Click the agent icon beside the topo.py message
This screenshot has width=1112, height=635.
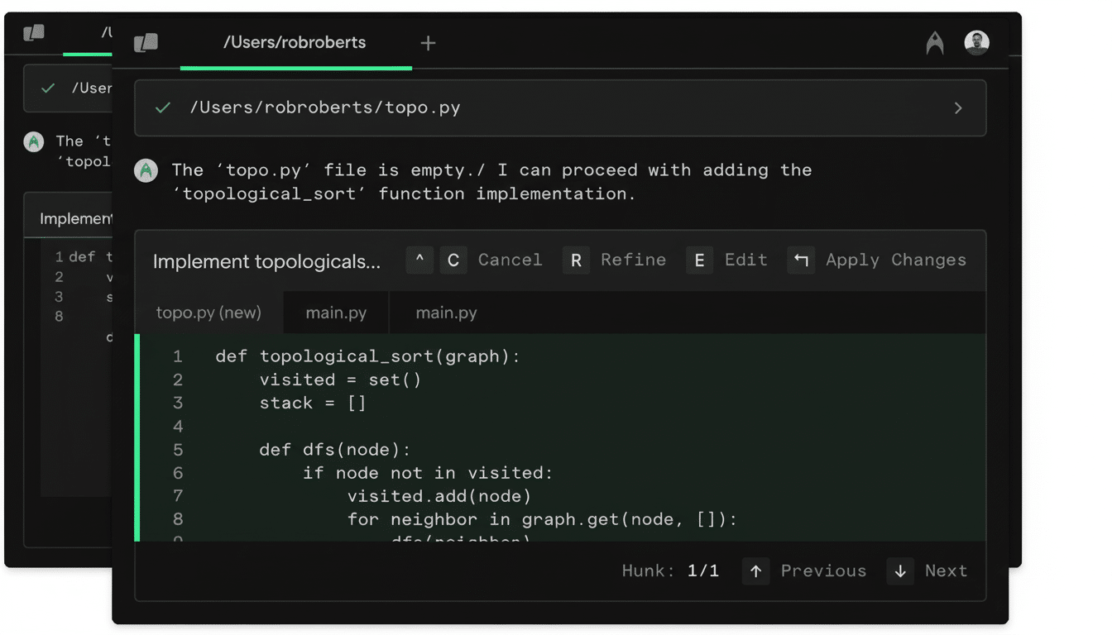[147, 171]
